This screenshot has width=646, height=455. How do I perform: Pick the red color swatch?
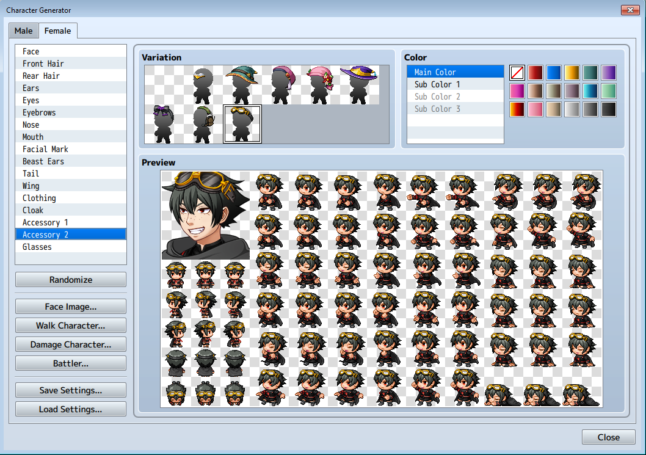[535, 73]
